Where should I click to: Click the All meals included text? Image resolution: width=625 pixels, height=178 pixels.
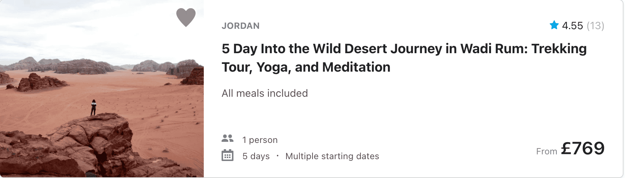point(265,93)
